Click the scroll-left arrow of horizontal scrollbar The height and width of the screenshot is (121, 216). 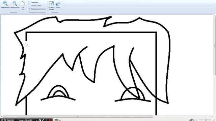click(x=1, y=117)
